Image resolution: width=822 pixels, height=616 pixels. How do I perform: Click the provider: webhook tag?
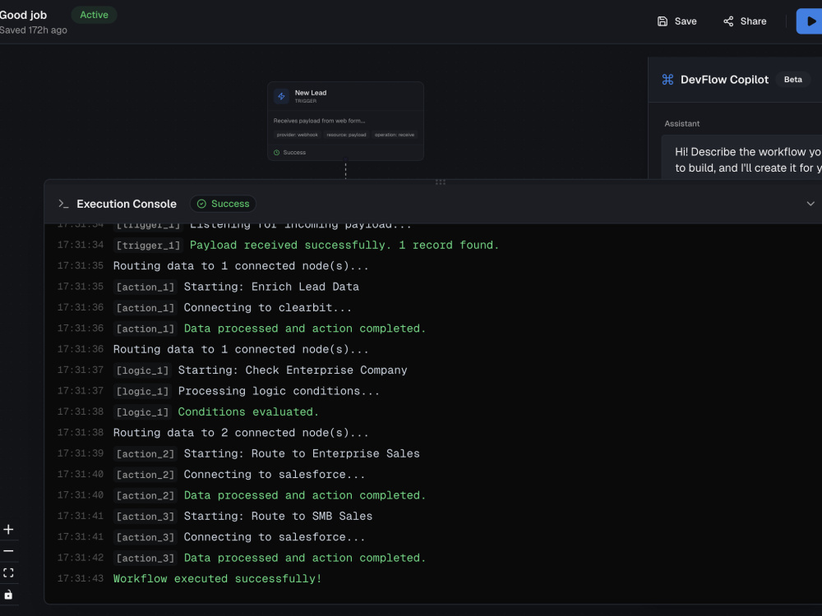tap(298, 135)
